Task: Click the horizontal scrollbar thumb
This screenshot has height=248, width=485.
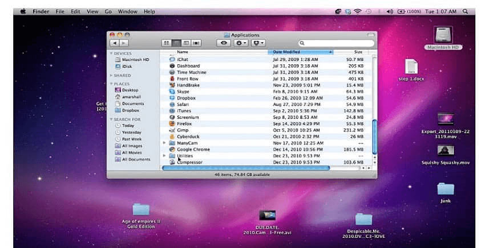Action: tap(246, 168)
